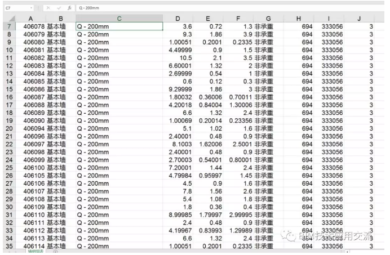Select column A header
The width and height of the screenshot is (390, 255).
coord(30,19)
